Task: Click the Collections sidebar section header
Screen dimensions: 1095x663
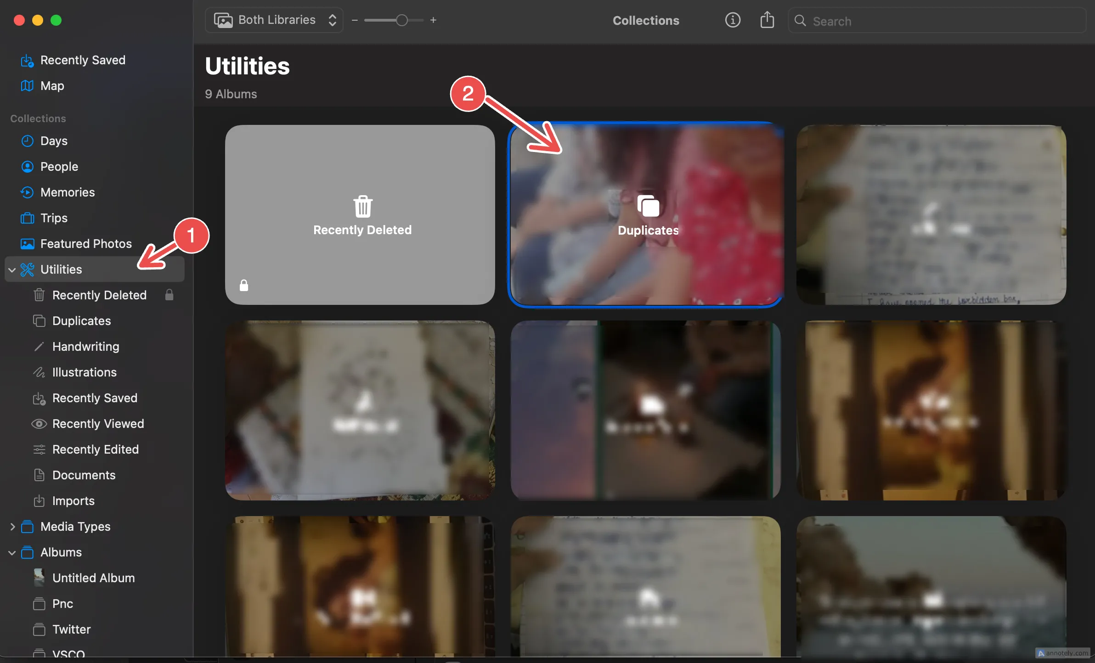Action: coord(38,118)
